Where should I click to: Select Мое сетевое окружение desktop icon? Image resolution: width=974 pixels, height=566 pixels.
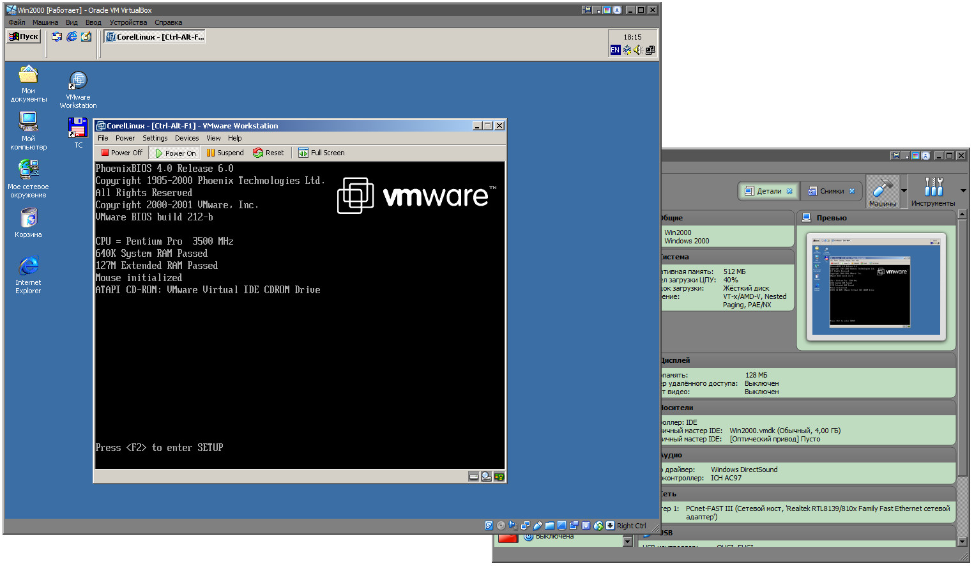tap(28, 179)
